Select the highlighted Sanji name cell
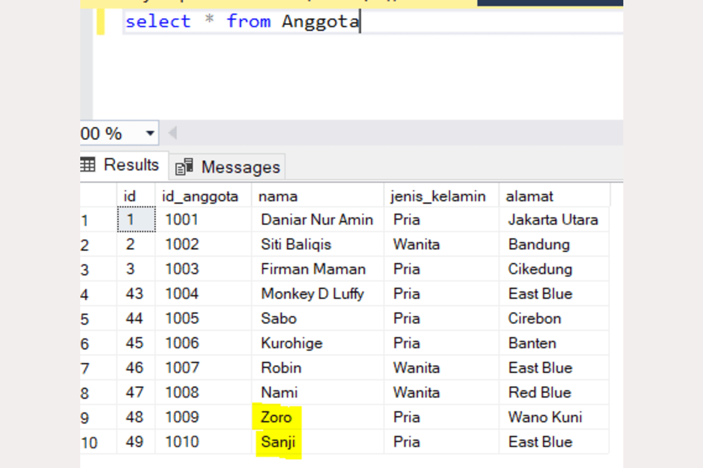Screen dimensions: 703x468 tap(278, 442)
